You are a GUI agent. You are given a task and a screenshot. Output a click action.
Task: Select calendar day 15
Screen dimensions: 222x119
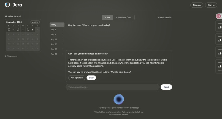(x=18, y=39)
